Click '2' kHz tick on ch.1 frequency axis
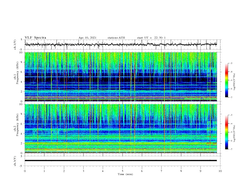The image size is (248, 192). coord(22,91)
